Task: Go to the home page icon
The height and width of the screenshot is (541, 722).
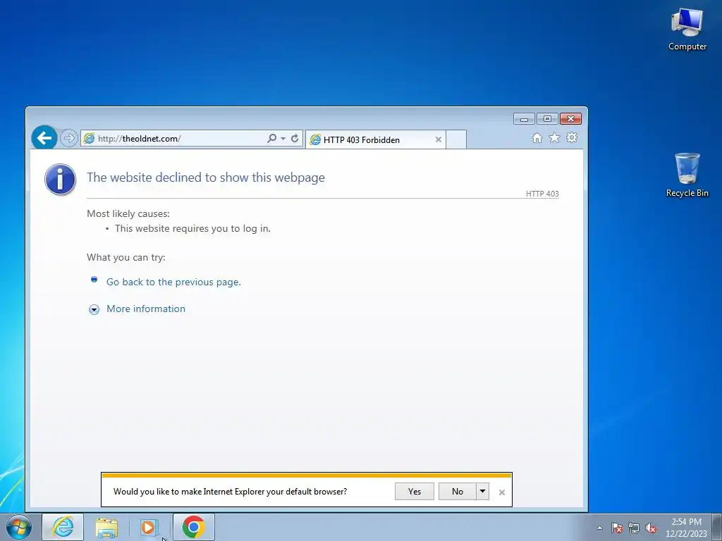Action: coord(537,138)
